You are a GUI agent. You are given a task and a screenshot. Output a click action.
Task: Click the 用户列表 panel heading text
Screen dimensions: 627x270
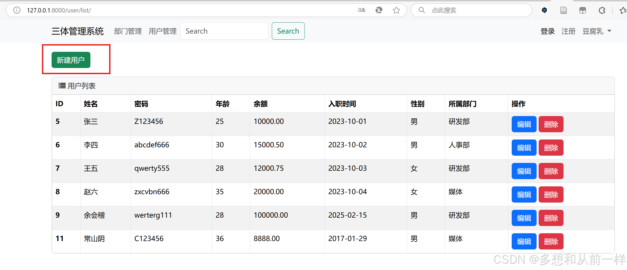81,86
